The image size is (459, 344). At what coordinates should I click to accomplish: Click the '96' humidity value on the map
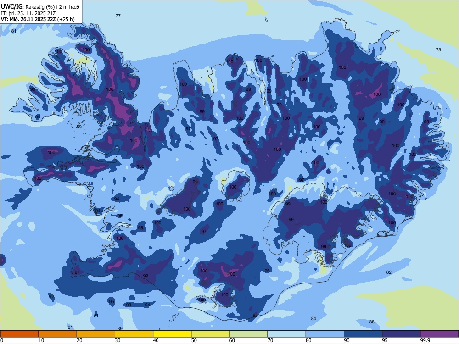click(x=267, y=271)
